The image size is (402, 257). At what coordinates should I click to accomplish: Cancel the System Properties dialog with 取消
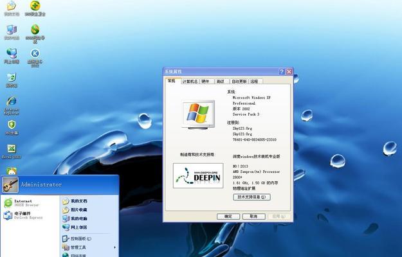pyautogui.click(x=254, y=217)
